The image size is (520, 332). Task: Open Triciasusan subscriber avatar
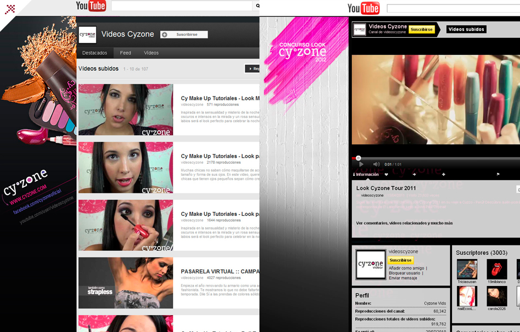(x=467, y=269)
